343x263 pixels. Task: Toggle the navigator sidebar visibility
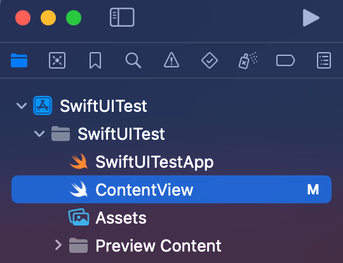pos(122,17)
